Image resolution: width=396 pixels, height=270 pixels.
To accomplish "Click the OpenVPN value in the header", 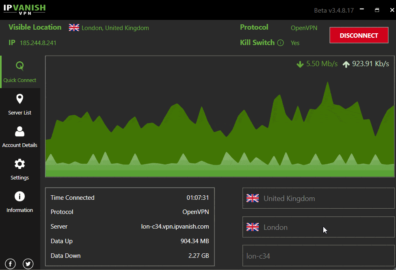I will tap(304, 28).
